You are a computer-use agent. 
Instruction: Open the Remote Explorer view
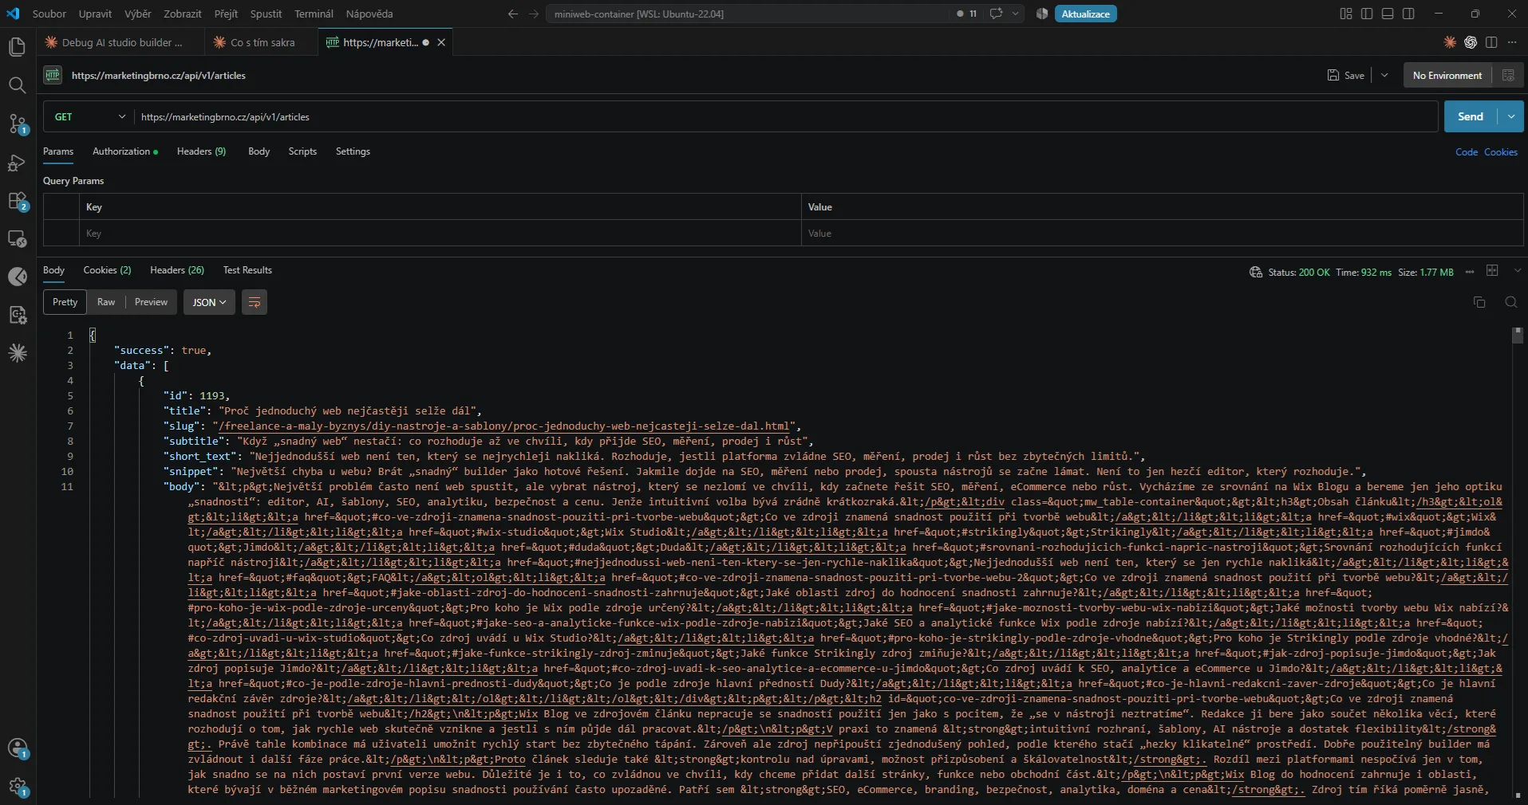coord(17,238)
